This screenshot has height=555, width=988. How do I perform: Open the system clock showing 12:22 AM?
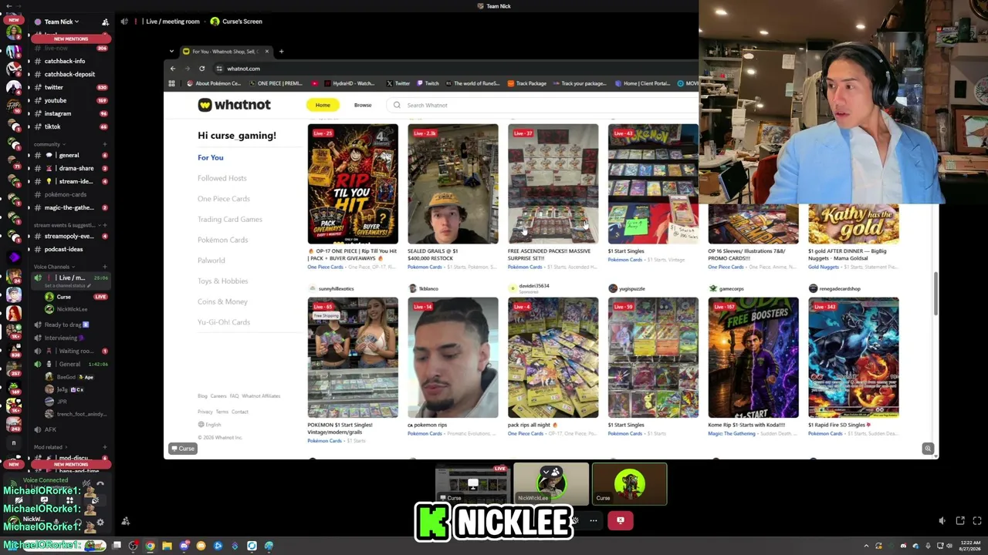(971, 546)
